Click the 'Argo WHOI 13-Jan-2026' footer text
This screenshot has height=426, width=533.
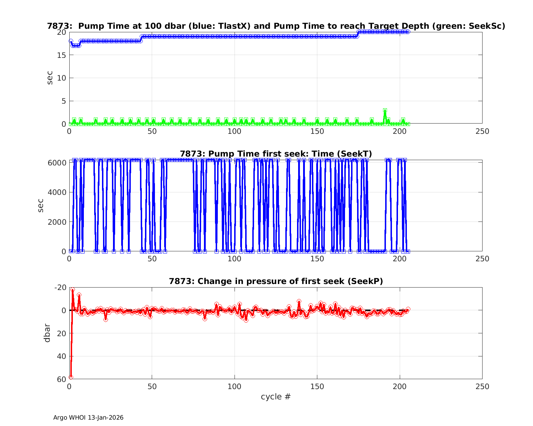88,417
